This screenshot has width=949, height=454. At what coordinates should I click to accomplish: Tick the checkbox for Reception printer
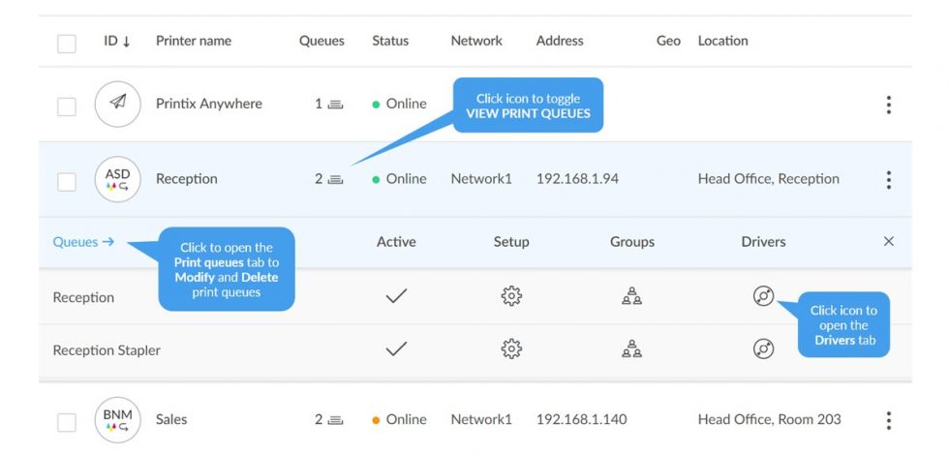67,182
